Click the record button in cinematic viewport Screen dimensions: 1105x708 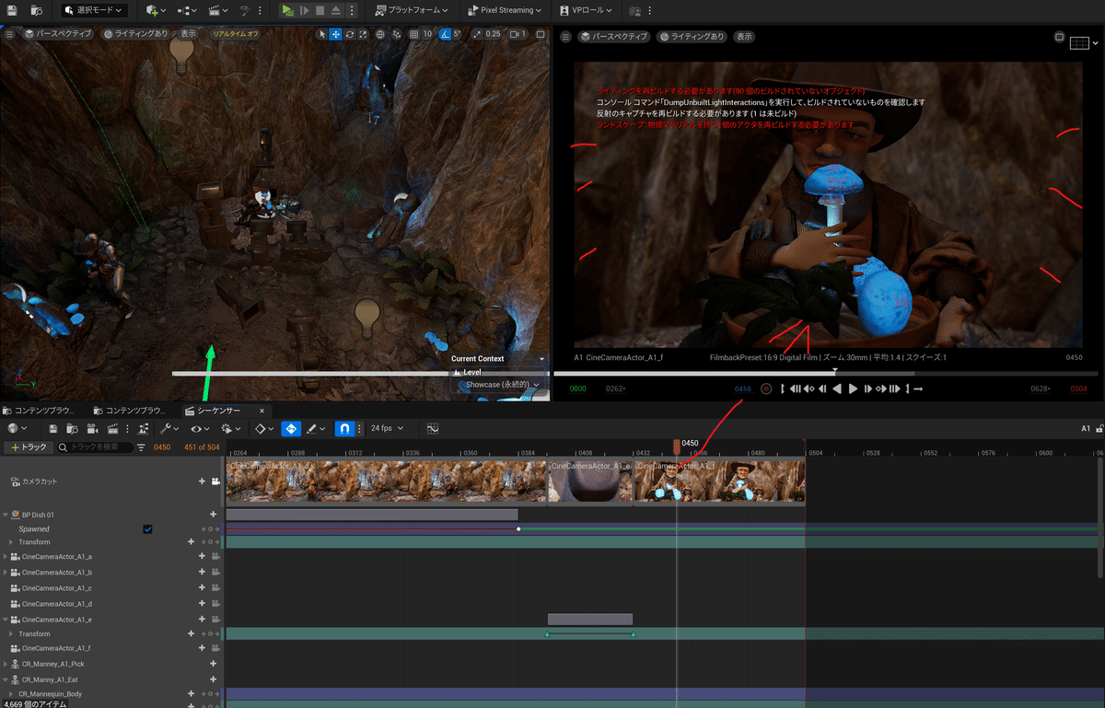[765, 389]
